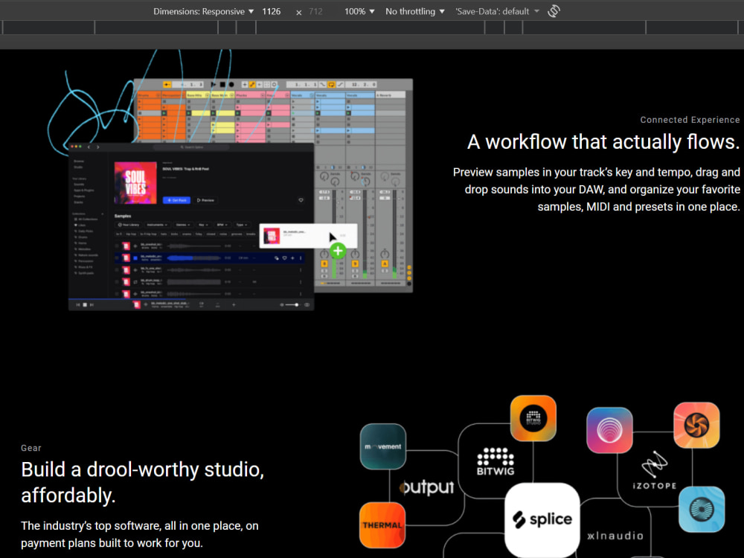The height and width of the screenshot is (558, 744).
Task: Click the green plus drop indicator
Action: (338, 250)
